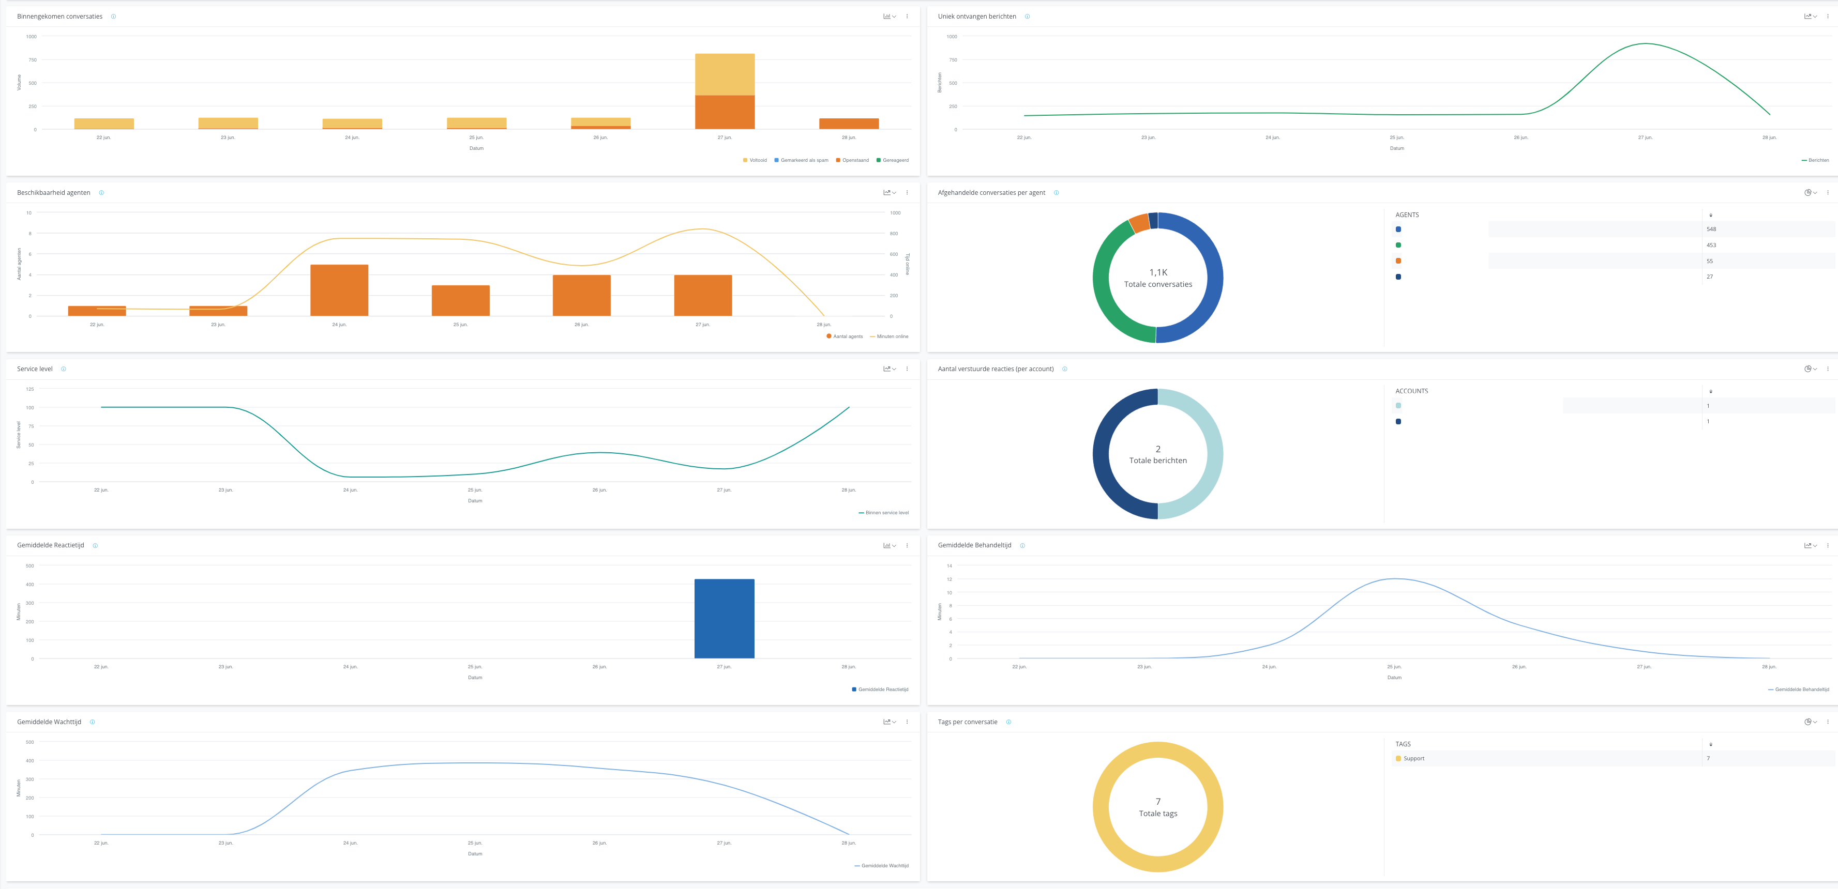The width and height of the screenshot is (1838, 889).
Task: Open info tooltip for Binnengekomen conversaties
Action: (x=113, y=17)
